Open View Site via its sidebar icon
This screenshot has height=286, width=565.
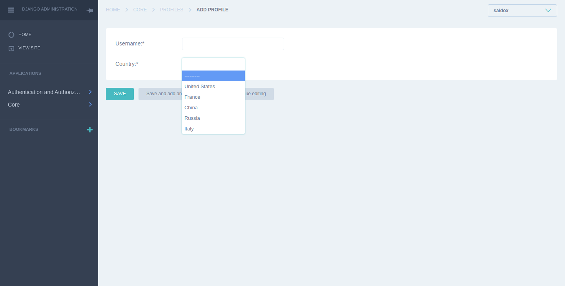point(12,48)
